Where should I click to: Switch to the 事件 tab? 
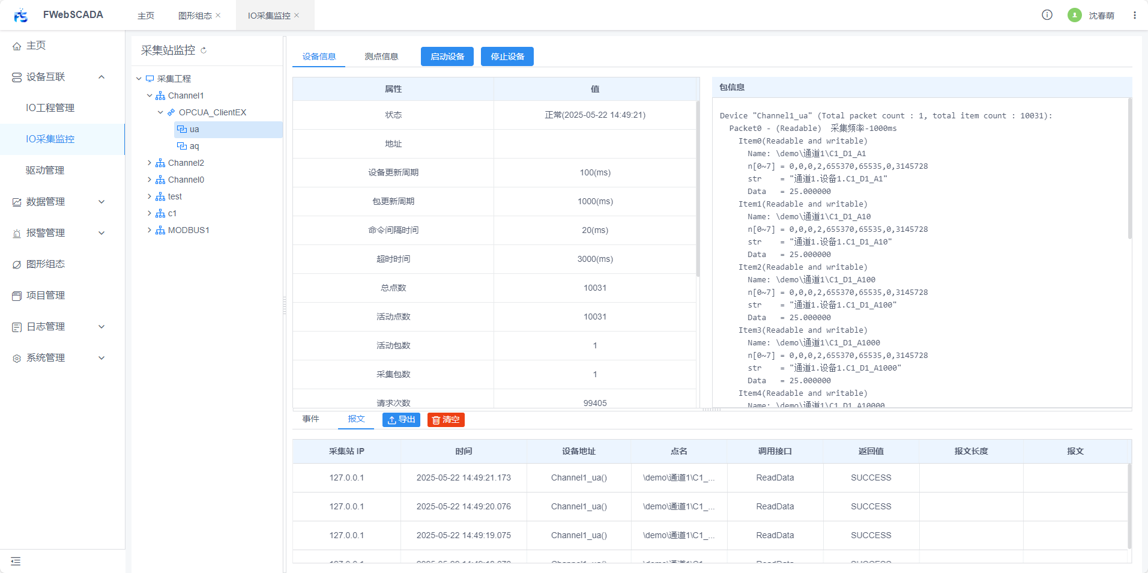pos(310,419)
